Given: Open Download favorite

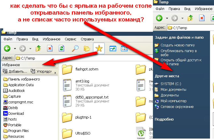Looking at the screenshot, I should pyautogui.click(x=13, y=114).
